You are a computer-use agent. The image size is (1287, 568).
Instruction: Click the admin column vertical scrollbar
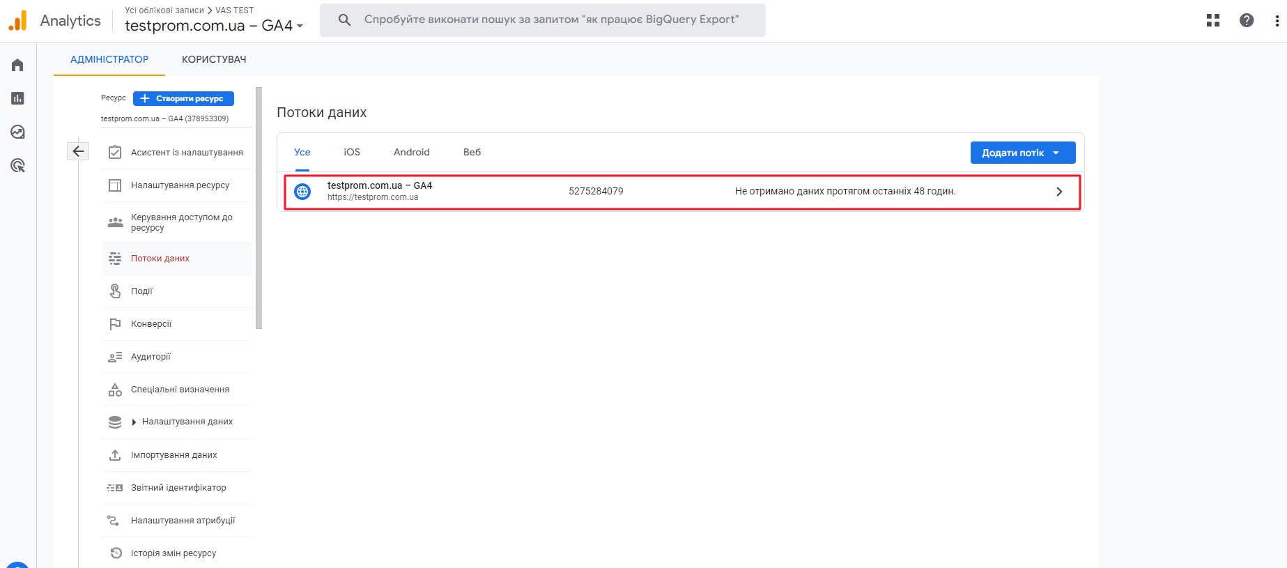(259, 208)
